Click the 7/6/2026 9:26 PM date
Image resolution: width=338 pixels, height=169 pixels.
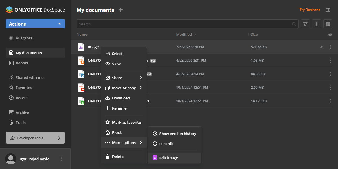pos(190,47)
